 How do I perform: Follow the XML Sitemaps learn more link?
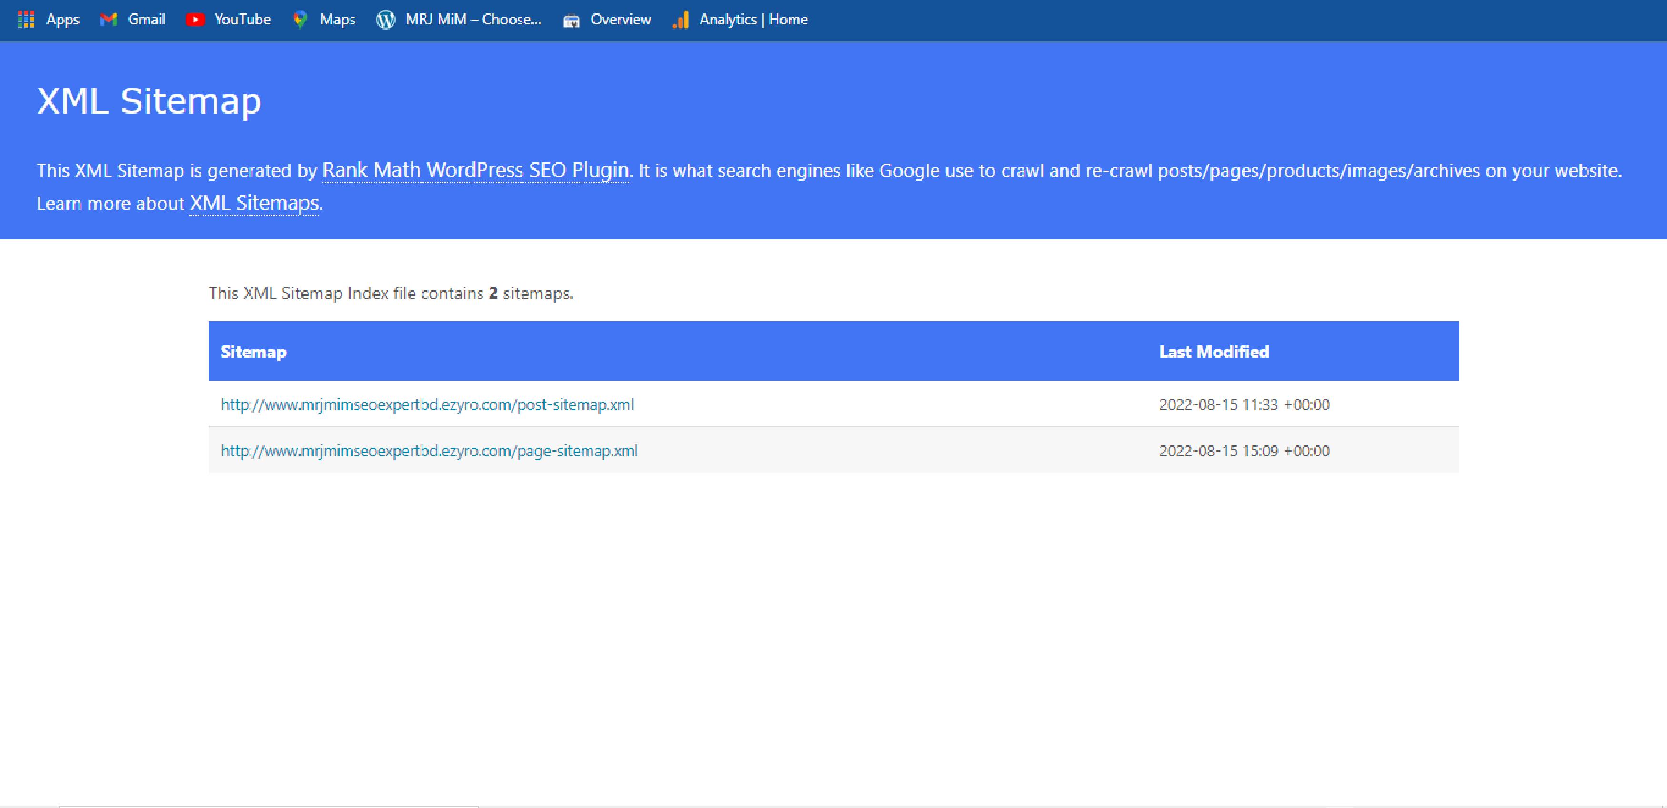(x=254, y=203)
